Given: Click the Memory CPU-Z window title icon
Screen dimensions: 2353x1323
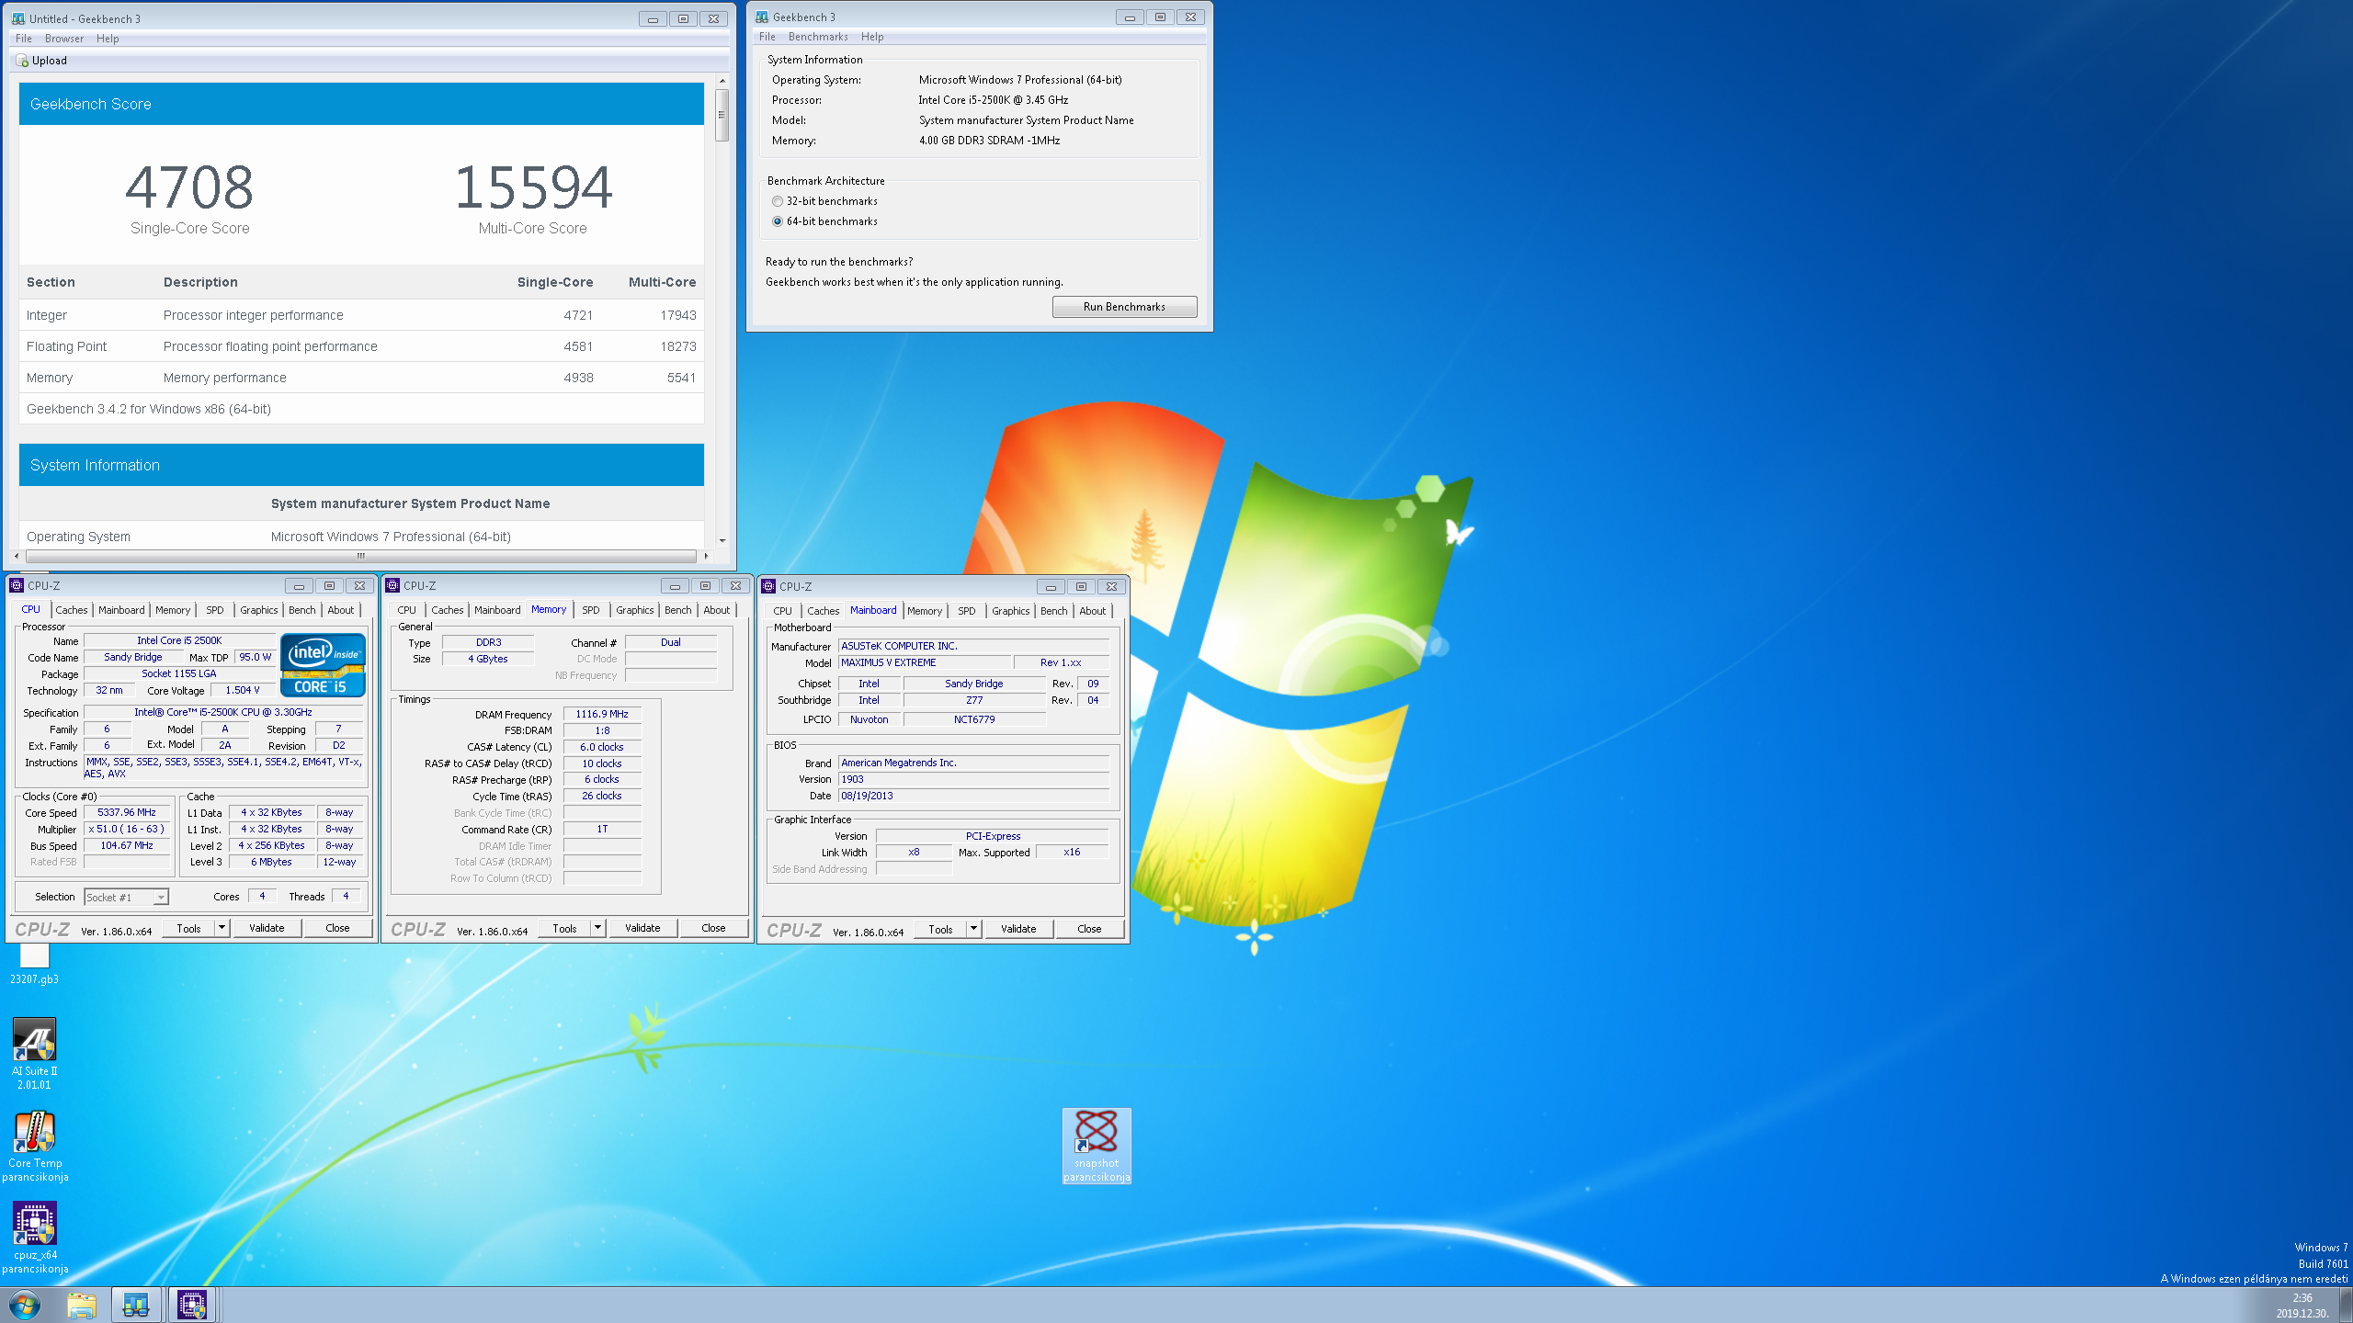Looking at the screenshot, I should point(392,585).
